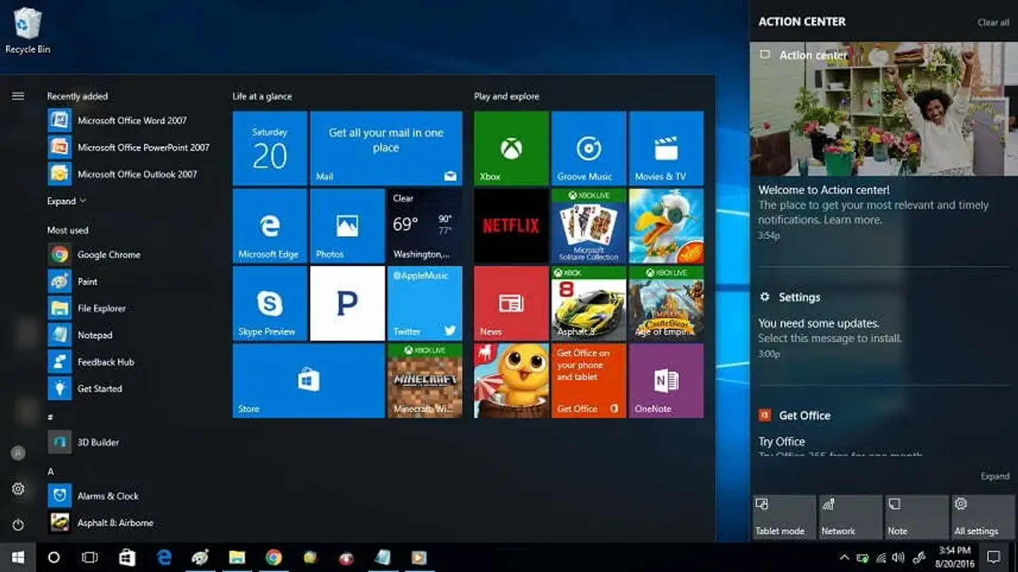Viewport: 1018px width, 572px height.
Task: Open Settings gear in Start sidebar
Action: pos(18,489)
